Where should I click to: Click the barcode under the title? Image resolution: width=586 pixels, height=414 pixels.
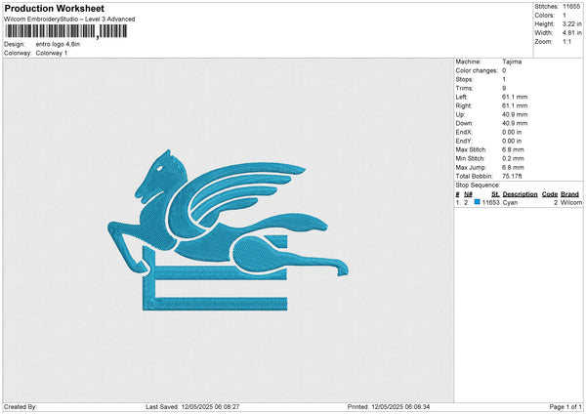66,32
